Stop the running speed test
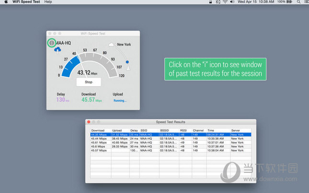This screenshot has height=193, width=309. point(89,82)
